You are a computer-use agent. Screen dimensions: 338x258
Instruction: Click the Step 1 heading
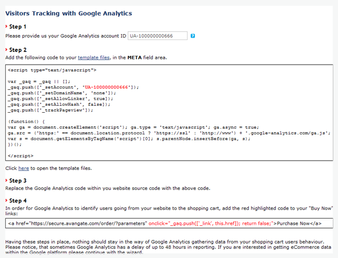[18, 27]
